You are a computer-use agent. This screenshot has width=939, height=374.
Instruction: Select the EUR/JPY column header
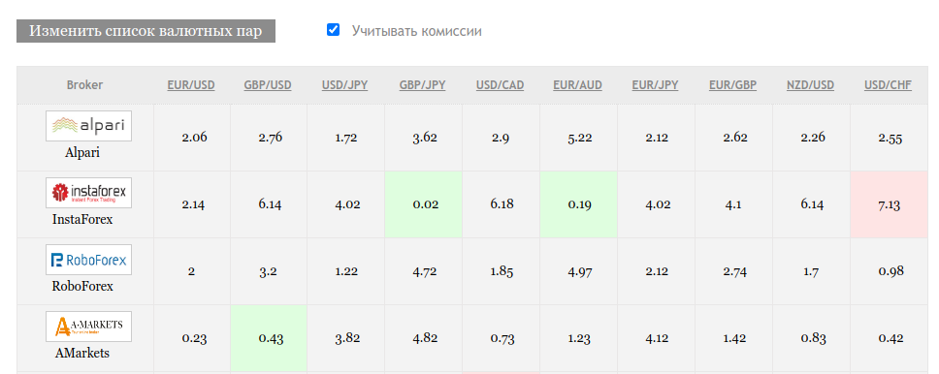click(655, 85)
